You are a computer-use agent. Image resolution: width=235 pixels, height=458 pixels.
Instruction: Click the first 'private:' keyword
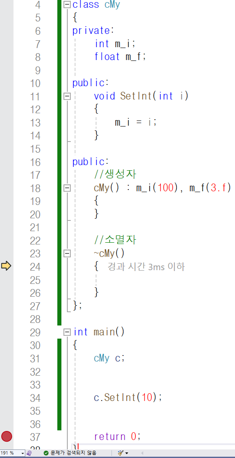(93, 31)
